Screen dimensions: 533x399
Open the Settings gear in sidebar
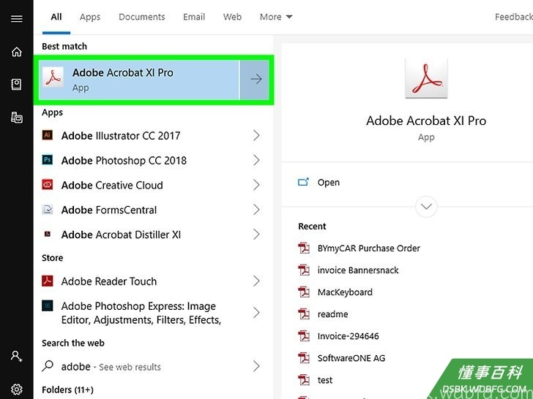point(17,389)
